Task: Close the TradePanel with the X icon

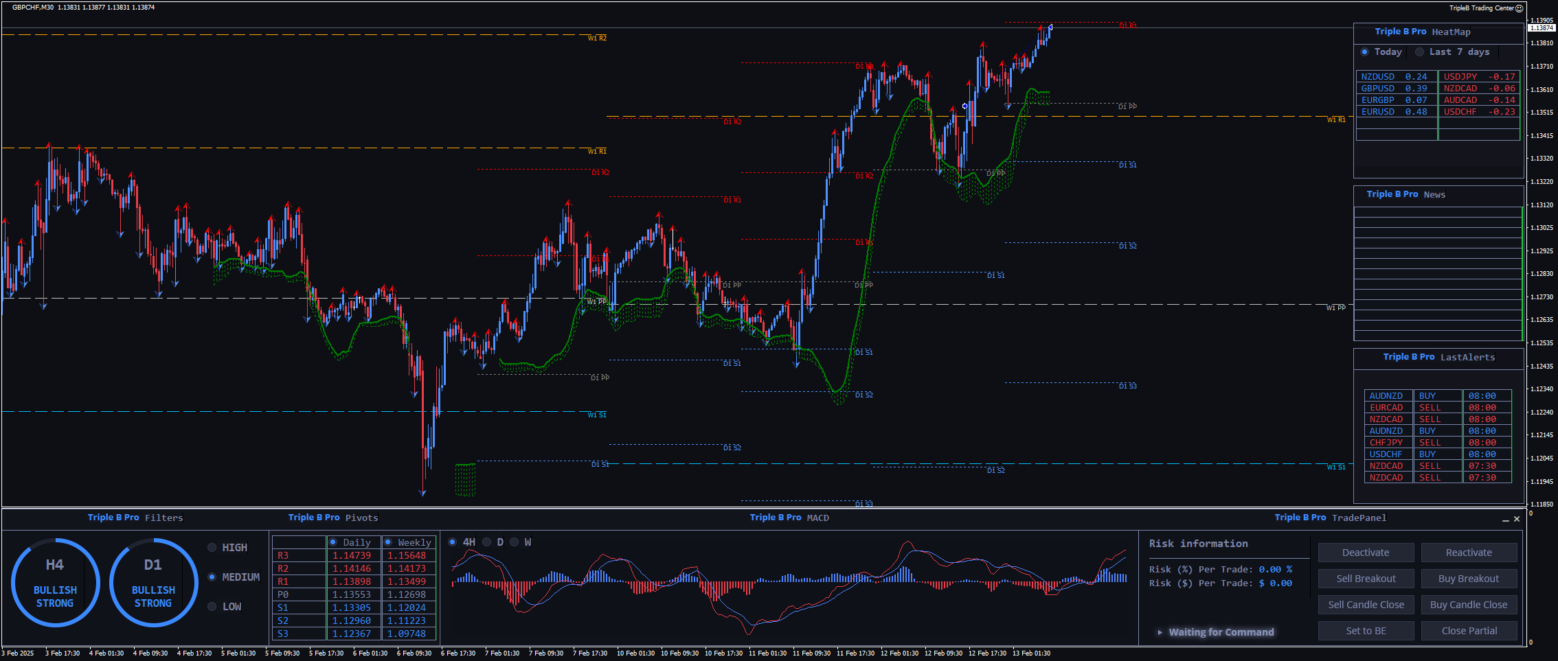Action: click(x=1517, y=519)
